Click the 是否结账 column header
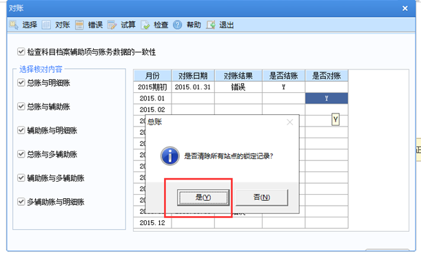This screenshot has width=421, height=258. point(283,76)
